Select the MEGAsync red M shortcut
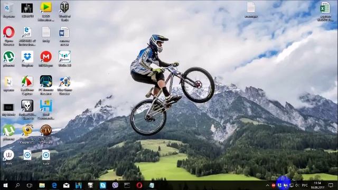 46,57
